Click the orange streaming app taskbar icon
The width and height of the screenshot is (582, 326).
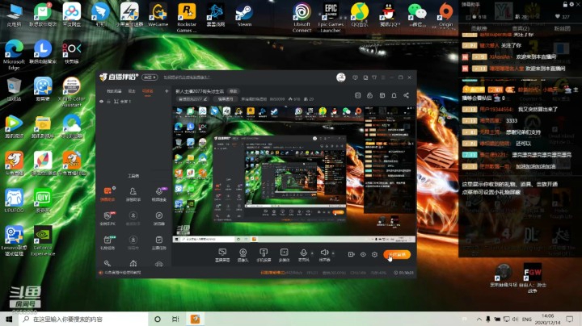(x=196, y=319)
